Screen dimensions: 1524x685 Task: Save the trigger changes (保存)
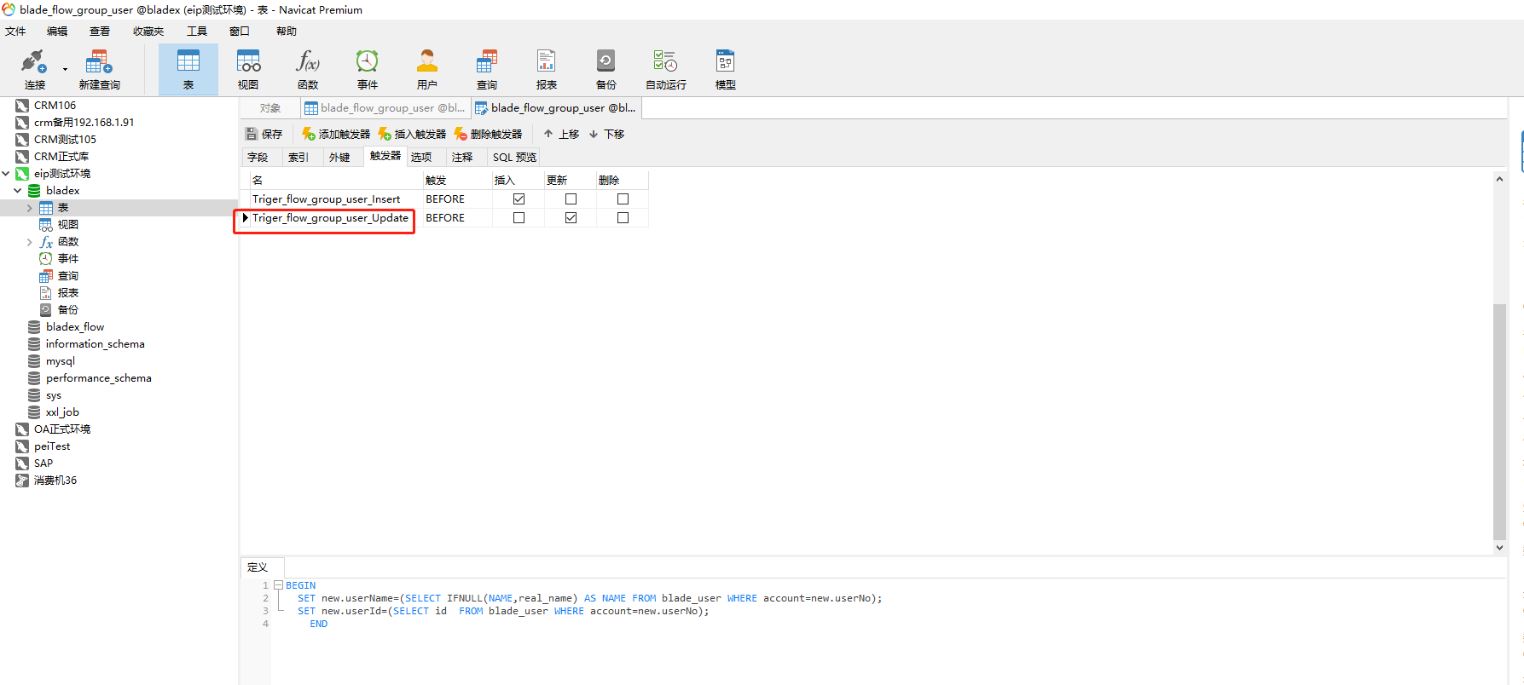click(264, 134)
